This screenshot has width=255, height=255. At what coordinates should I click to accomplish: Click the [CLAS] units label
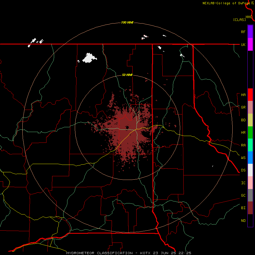click(x=239, y=20)
